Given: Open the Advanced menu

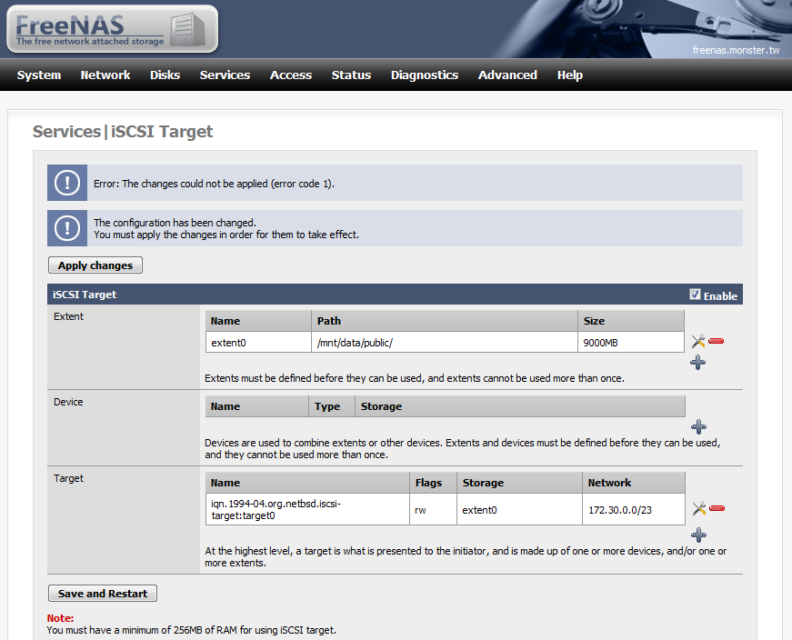Looking at the screenshot, I should pos(507,75).
